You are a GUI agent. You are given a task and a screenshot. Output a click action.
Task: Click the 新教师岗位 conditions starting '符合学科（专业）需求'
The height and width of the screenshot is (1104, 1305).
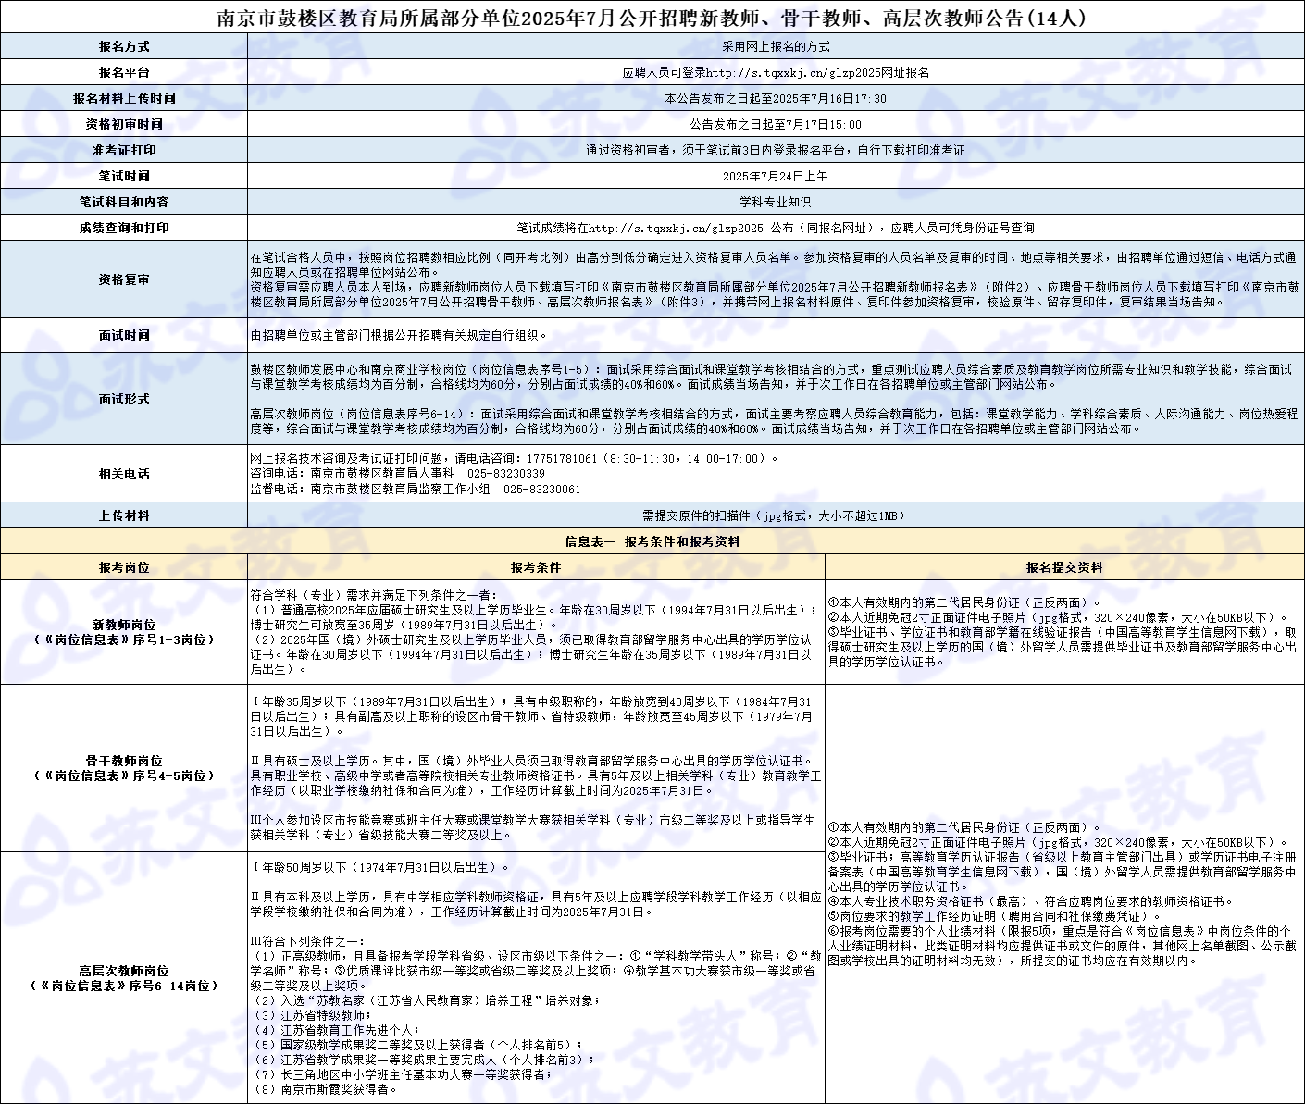click(535, 632)
